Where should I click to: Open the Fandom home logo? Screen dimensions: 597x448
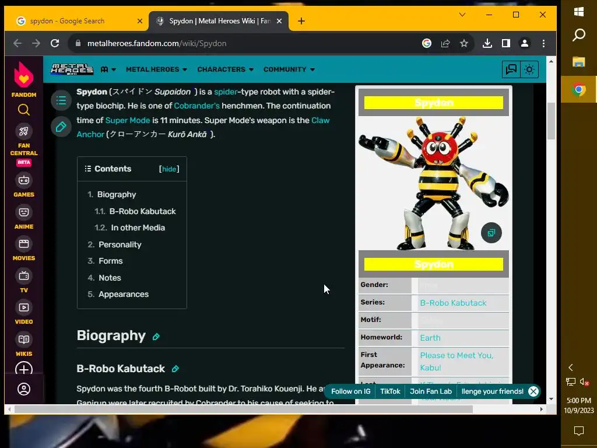tap(23, 79)
